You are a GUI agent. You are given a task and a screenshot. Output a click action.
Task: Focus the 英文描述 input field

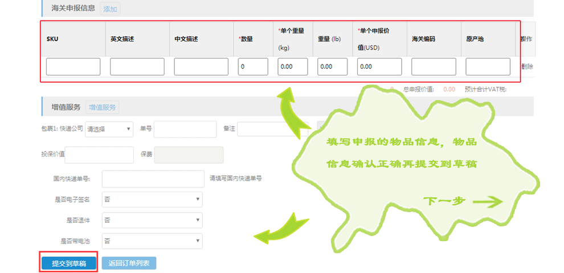click(137, 67)
